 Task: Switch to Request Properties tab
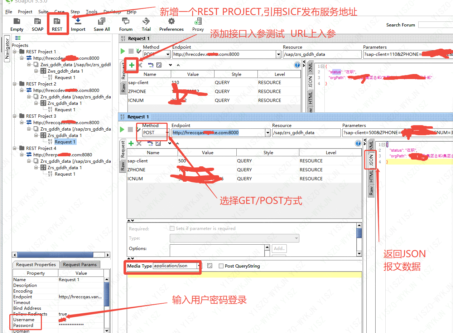36,265
